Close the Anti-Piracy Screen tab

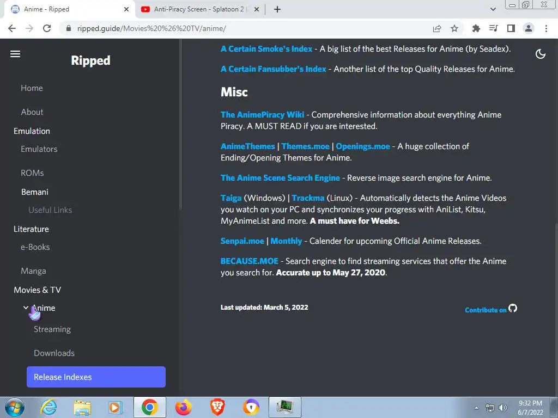click(x=257, y=9)
